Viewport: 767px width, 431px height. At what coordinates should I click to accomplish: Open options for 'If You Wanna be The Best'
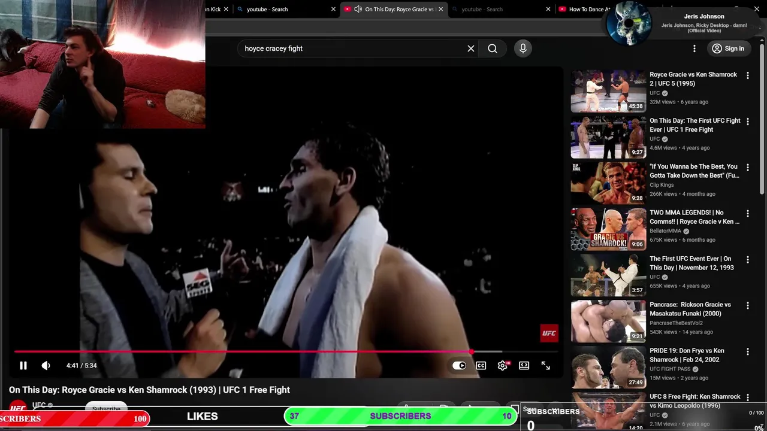(x=747, y=168)
